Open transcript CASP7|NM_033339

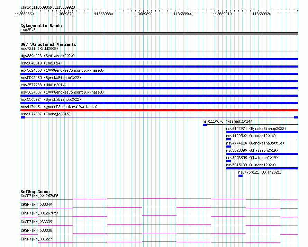pos(36,222)
